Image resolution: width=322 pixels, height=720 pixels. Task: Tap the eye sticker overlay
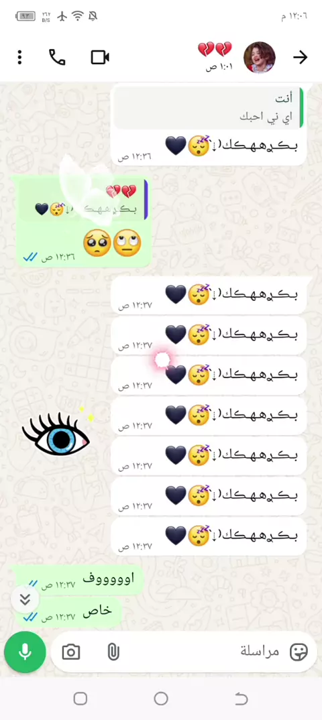tap(56, 432)
